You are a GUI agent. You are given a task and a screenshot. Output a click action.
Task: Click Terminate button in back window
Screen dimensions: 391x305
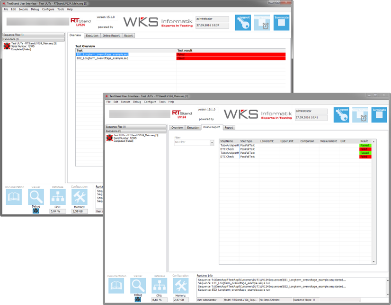[281, 22]
